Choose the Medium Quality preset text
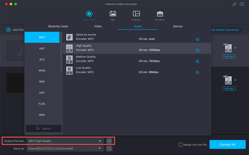 pyautogui.click(x=86, y=57)
